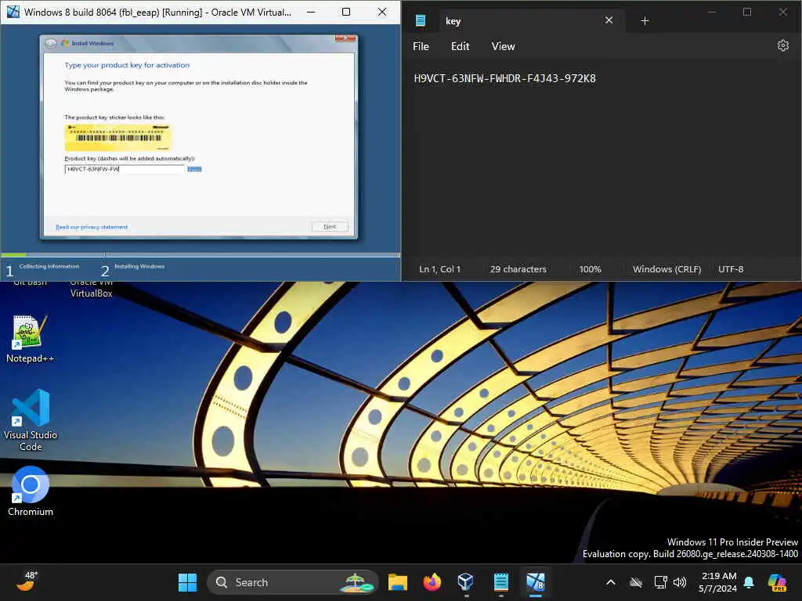Viewport: 802px width, 601px height.
Task: Click the Notepad++ desktop shortcut
Action: (x=30, y=339)
